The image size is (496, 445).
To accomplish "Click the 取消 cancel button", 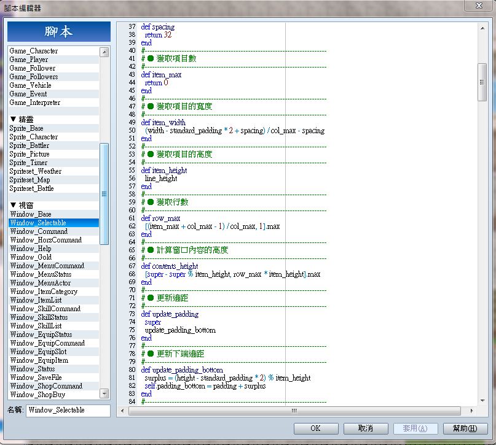I will pos(366,428).
